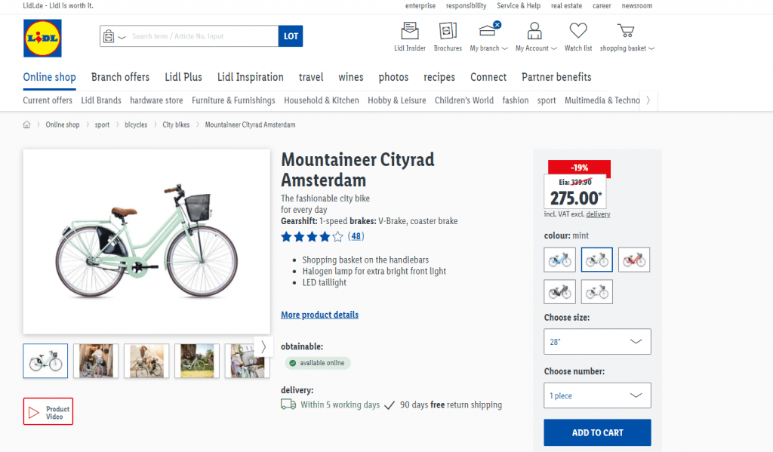Switch to the Lidl Plus tab
773x452 pixels.
(x=183, y=77)
